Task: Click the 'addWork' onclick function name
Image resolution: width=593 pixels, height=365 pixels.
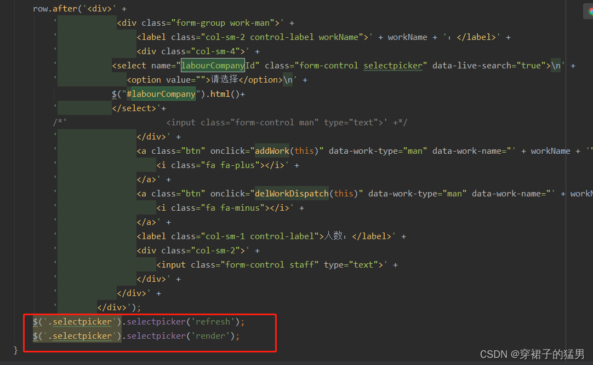Action: coord(272,150)
